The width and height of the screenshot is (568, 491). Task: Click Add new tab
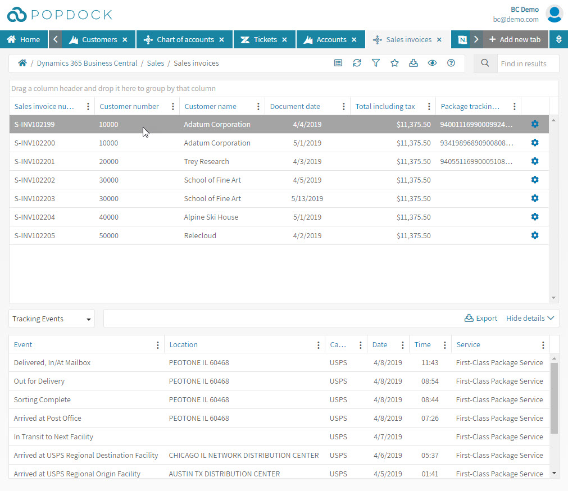(515, 39)
